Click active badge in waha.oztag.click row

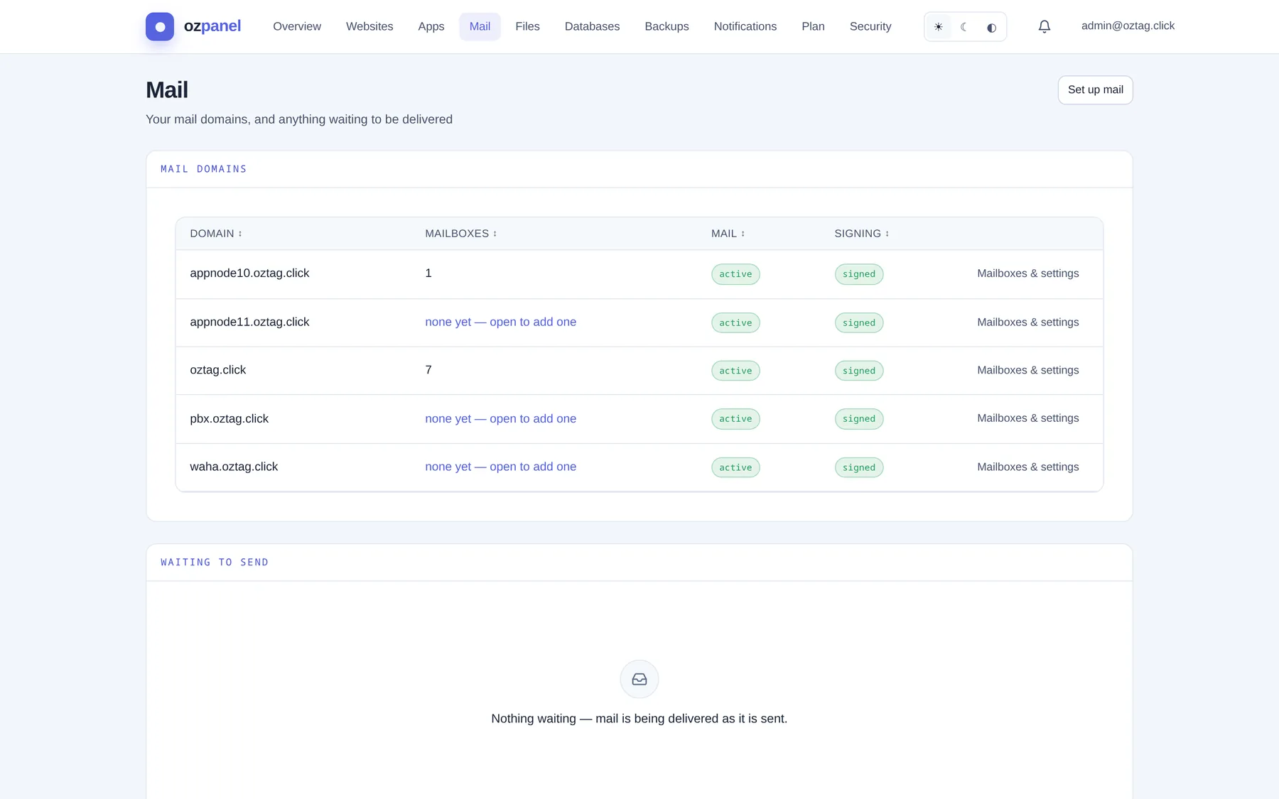click(x=735, y=467)
